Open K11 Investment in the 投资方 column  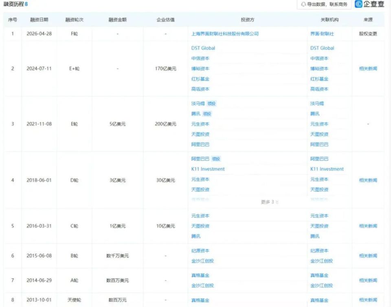point(208,169)
